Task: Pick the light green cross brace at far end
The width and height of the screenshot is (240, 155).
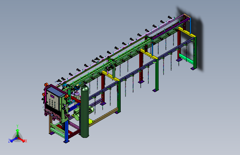Action: [186, 58]
